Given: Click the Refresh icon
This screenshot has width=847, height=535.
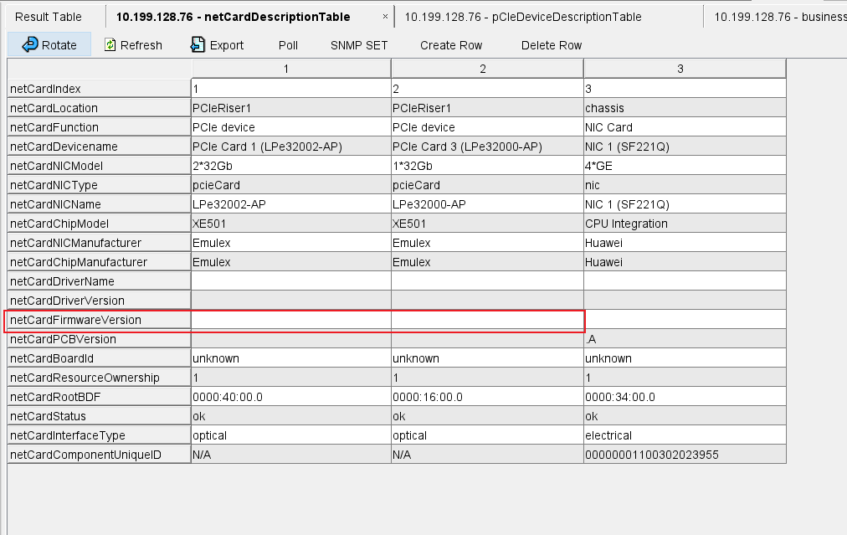Looking at the screenshot, I should [x=110, y=45].
